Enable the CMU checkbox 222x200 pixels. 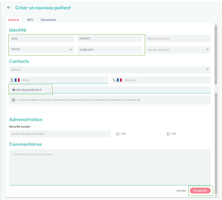coord(118,134)
